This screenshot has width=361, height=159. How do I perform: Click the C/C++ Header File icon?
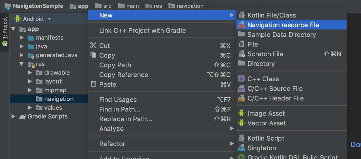242,98
